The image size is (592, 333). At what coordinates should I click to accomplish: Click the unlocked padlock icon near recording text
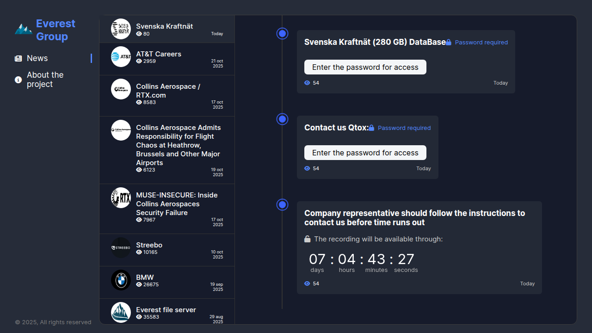click(x=308, y=239)
